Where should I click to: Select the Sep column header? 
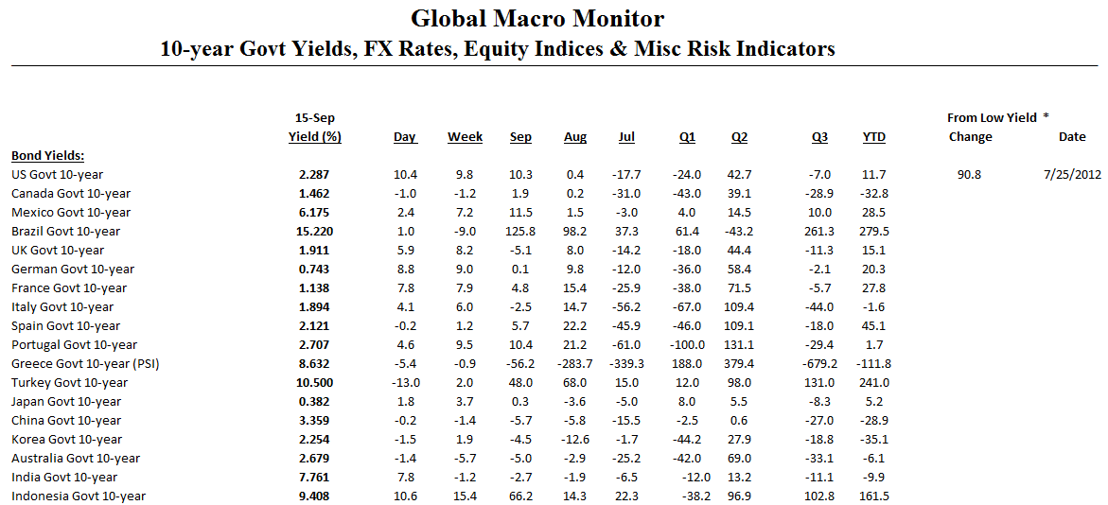click(x=520, y=137)
